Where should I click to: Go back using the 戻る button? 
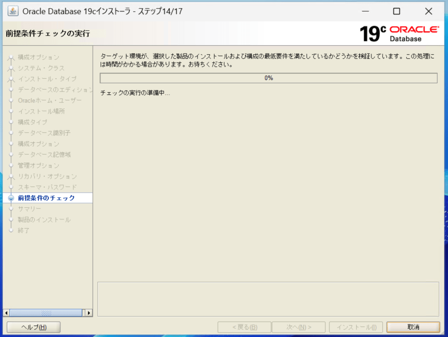[244, 327]
